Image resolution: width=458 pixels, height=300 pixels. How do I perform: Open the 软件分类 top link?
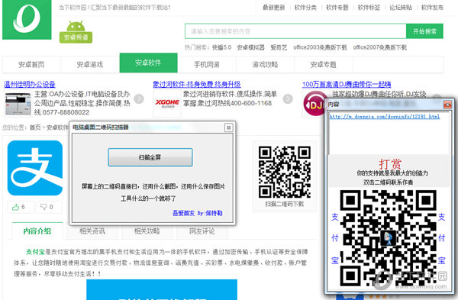point(305,8)
